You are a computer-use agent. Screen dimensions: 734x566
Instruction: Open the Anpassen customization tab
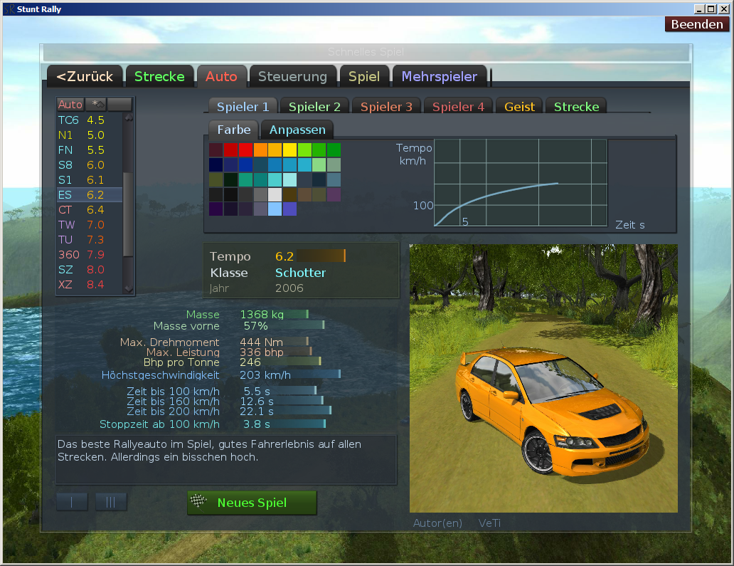click(297, 130)
